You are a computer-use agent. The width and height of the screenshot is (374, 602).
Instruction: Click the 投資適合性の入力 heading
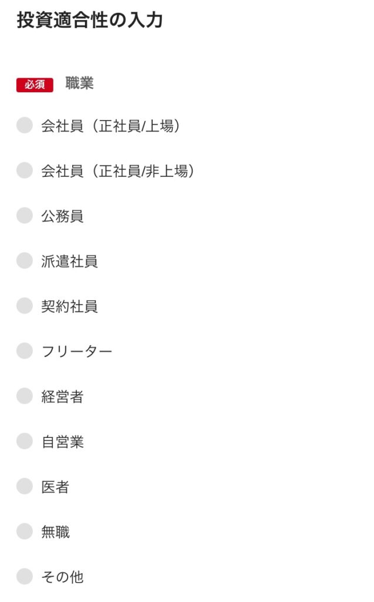coord(90,20)
